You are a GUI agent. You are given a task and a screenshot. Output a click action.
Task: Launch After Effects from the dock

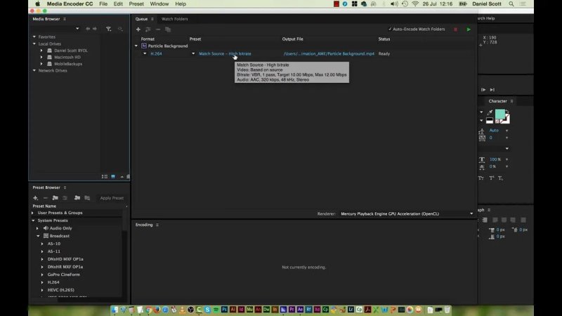301,310
